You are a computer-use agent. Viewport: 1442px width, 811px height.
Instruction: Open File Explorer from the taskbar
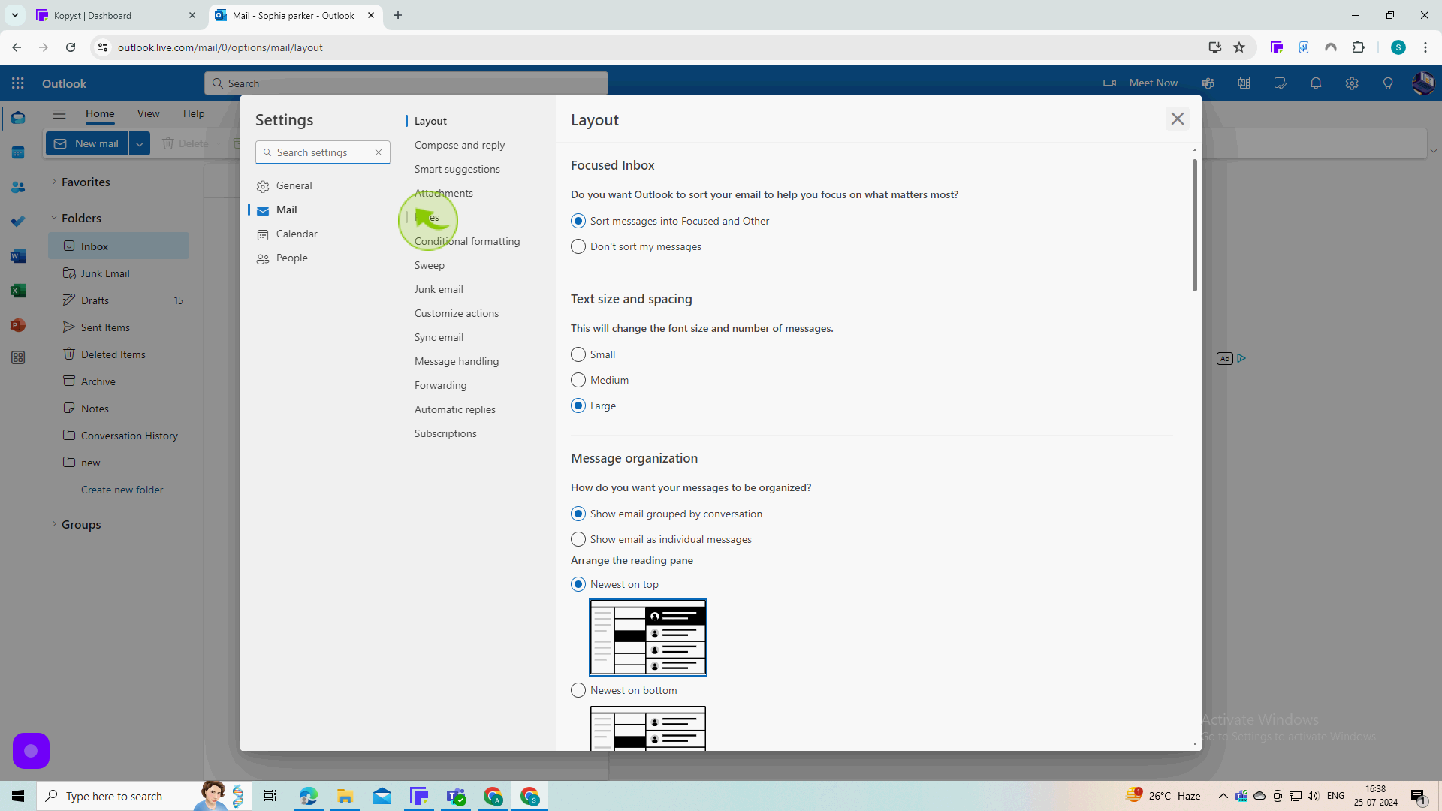point(345,796)
